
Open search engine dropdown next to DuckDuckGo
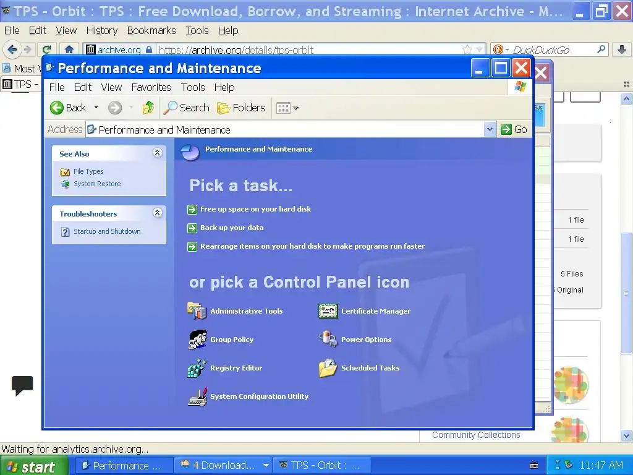point(507,49)
